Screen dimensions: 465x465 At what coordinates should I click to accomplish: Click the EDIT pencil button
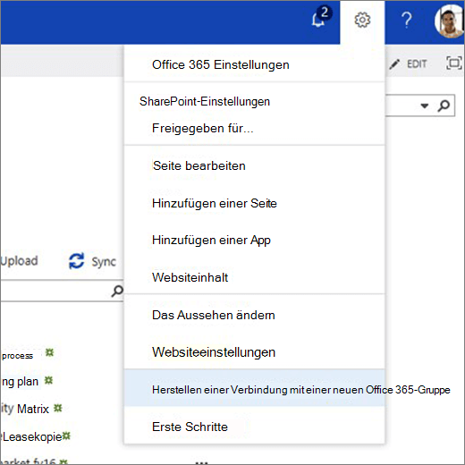coord(408,63)
